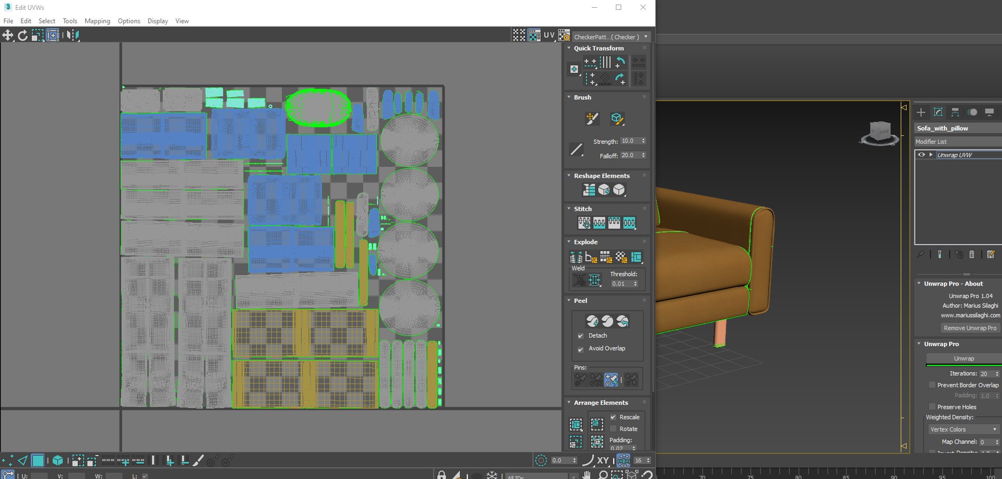Enable the Preserve Holes checkbox

pyautogui.click(x=932, y=407)
